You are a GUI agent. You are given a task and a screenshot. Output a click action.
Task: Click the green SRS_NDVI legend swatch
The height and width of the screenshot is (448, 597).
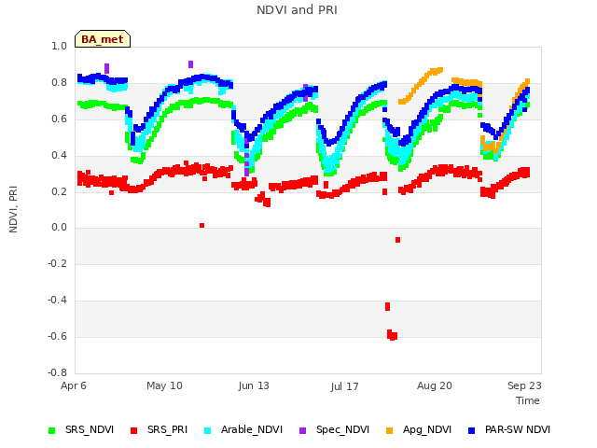(x=52, y=430)
